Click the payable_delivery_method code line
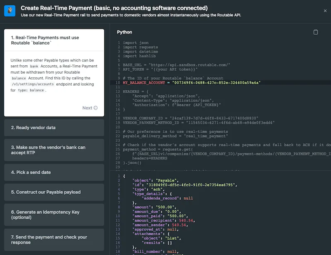The image size is (331, 255). (x=175, y=136)
